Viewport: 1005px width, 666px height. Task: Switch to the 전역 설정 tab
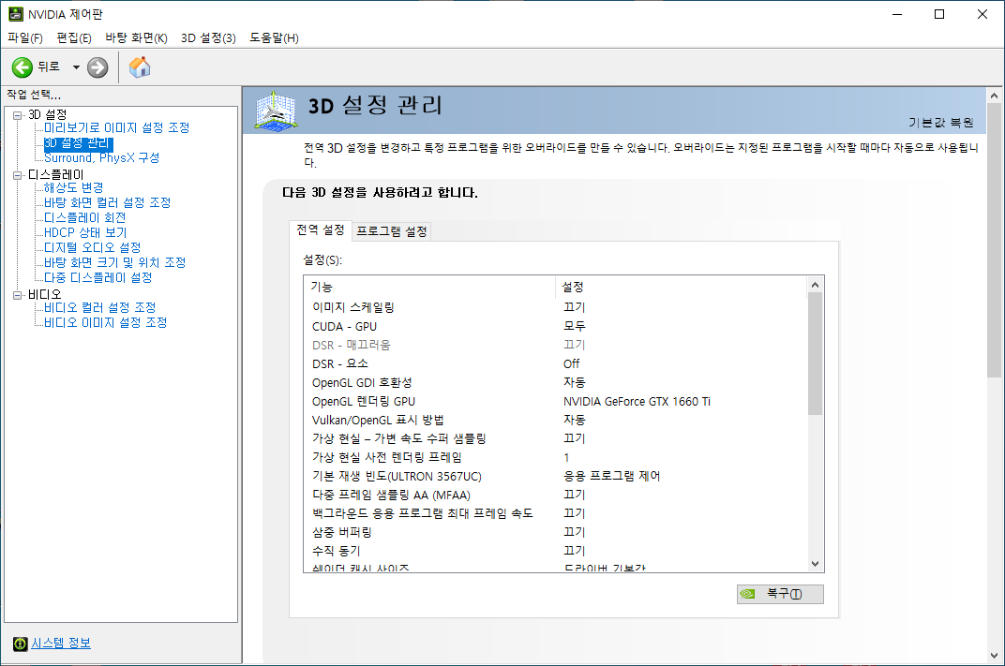tap(320, 229)
